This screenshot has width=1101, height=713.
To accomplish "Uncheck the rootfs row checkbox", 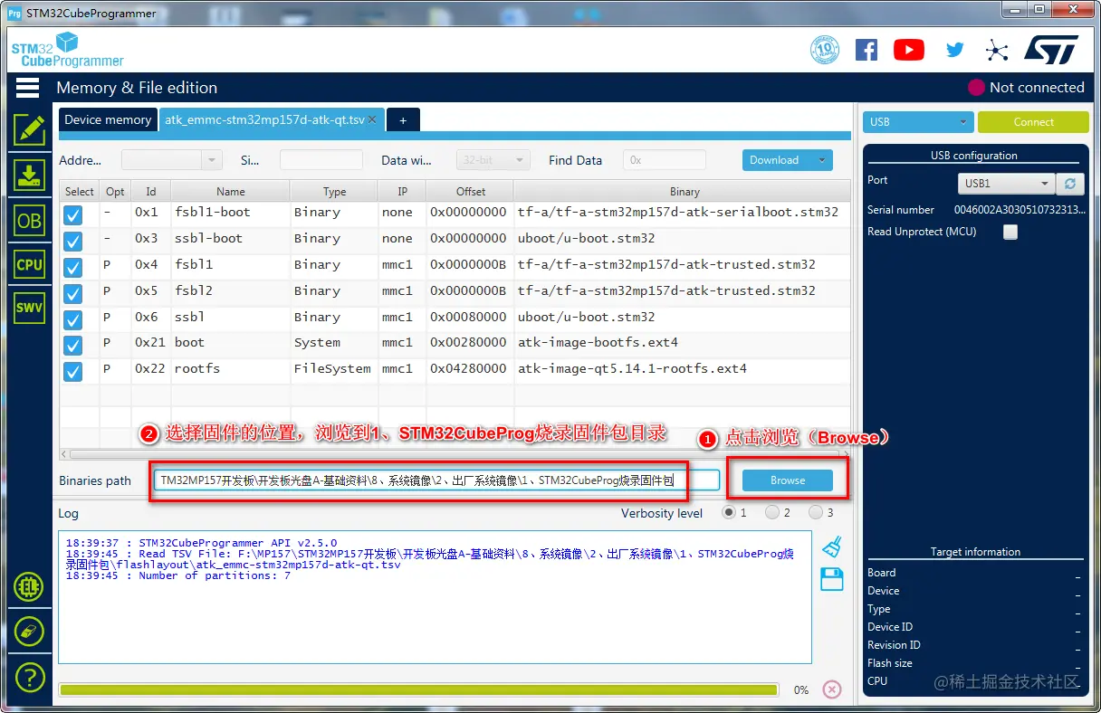I will point(73,372).
